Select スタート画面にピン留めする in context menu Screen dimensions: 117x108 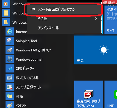click(64, 10)
